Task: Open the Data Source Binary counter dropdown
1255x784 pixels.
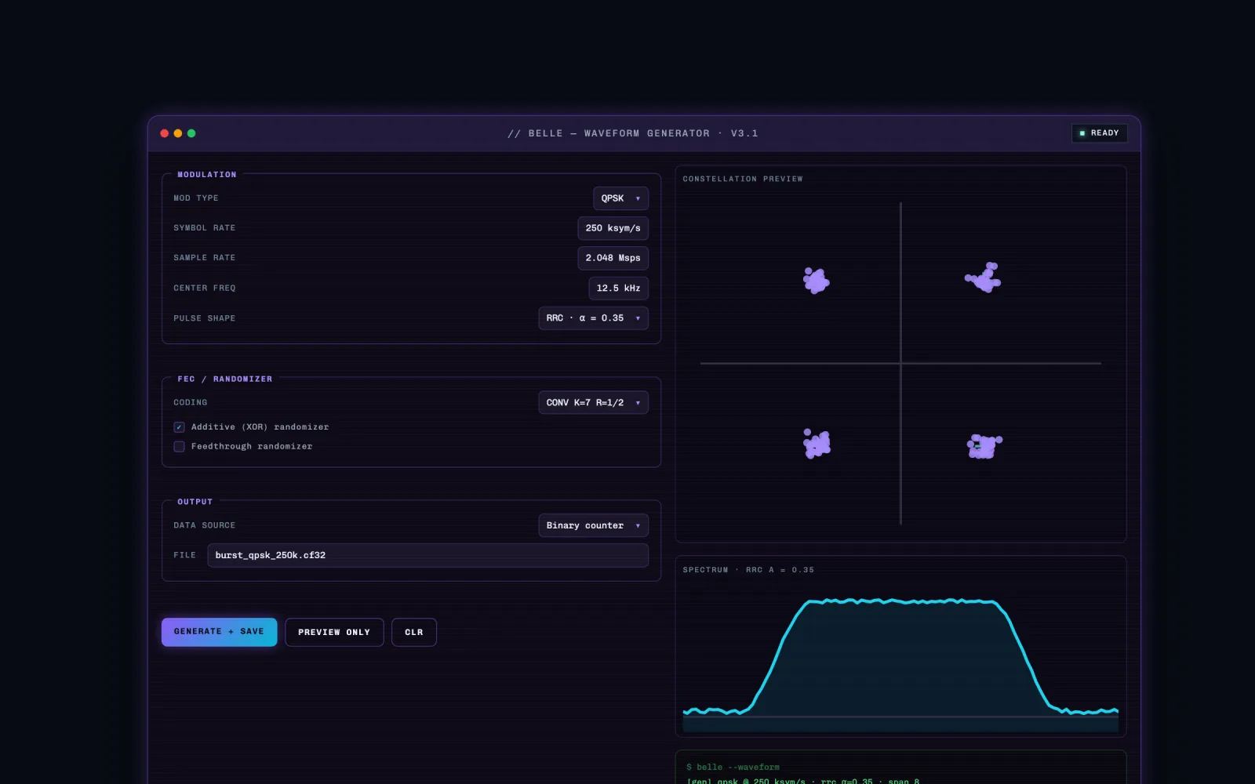Action: point(593,525)
